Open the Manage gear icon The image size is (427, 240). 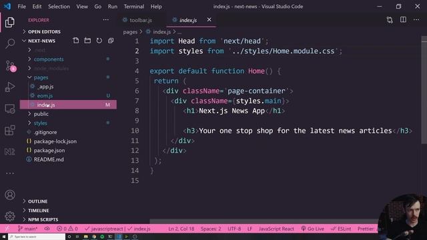point(10,216)
